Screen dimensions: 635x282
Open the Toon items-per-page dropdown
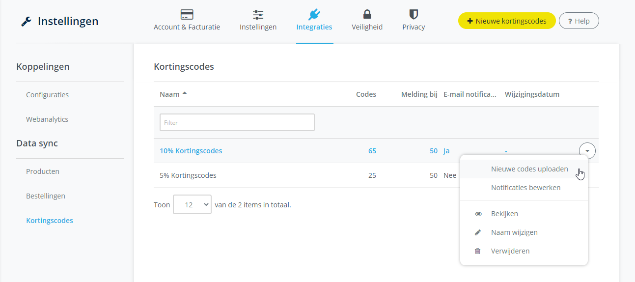click(x=192, y=205)
